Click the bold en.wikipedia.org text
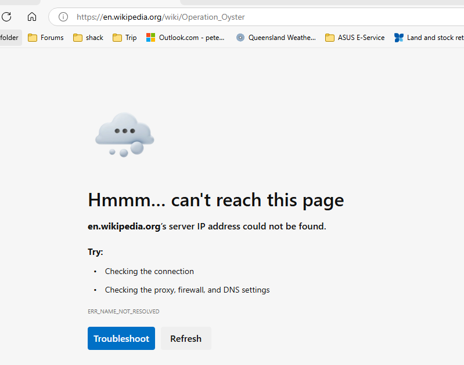Viewport: 464px width, 365px height. 124,227
